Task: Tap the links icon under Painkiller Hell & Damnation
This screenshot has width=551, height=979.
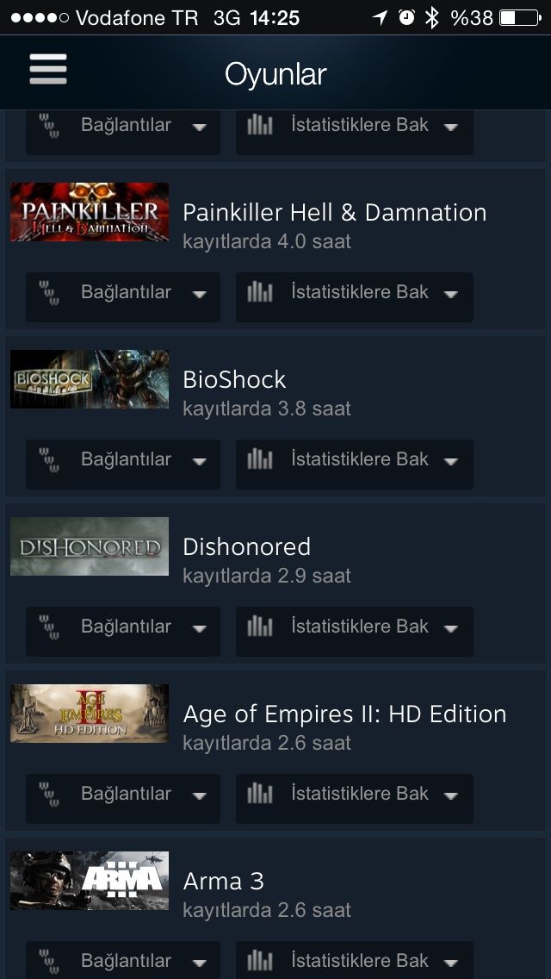Action: [49, 292]
